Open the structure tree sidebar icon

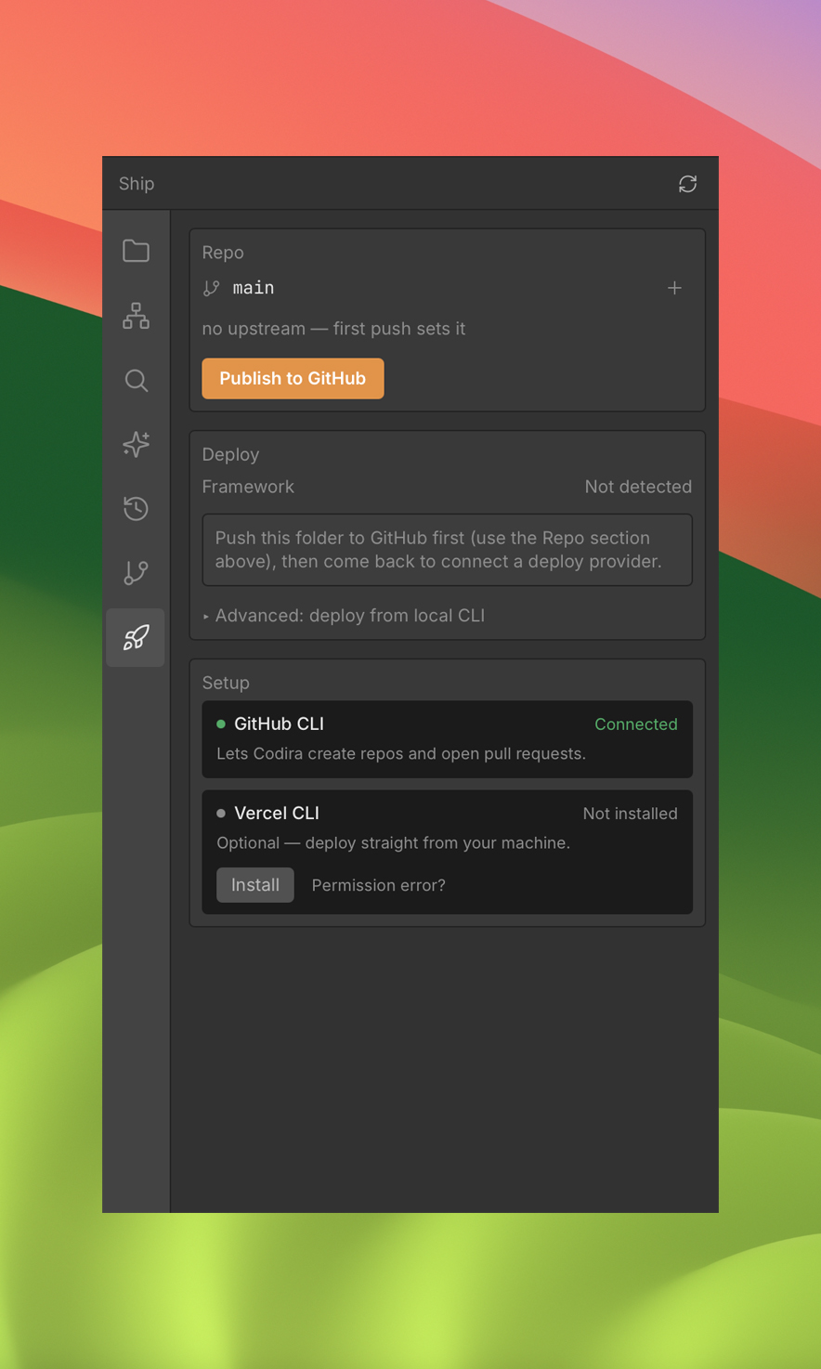(x=136, y=316)
